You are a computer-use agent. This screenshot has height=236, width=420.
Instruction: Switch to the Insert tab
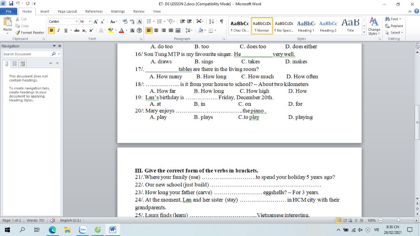coord(45,11)
